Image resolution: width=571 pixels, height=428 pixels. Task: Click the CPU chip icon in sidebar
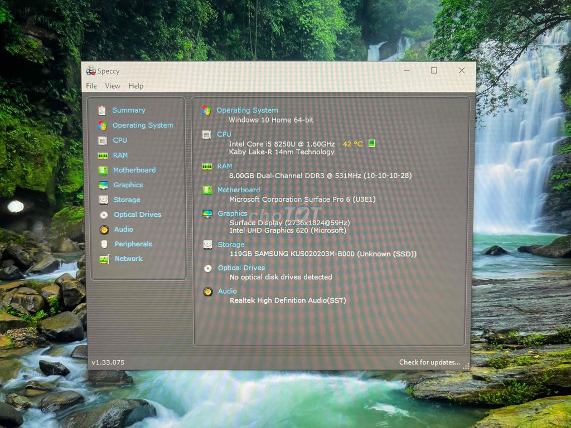(x=103, y=140)
